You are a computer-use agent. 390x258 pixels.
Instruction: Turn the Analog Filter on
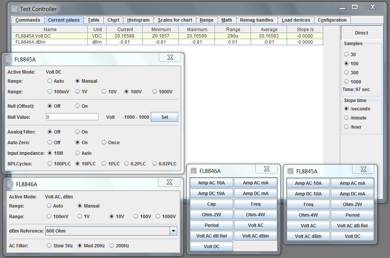pyautogui.click(x=77, y=132)
